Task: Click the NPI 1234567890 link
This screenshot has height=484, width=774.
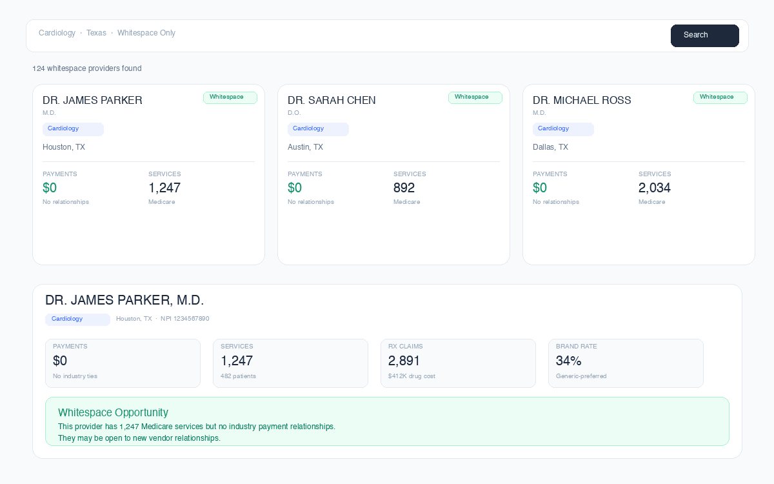Action: [185, 318]
